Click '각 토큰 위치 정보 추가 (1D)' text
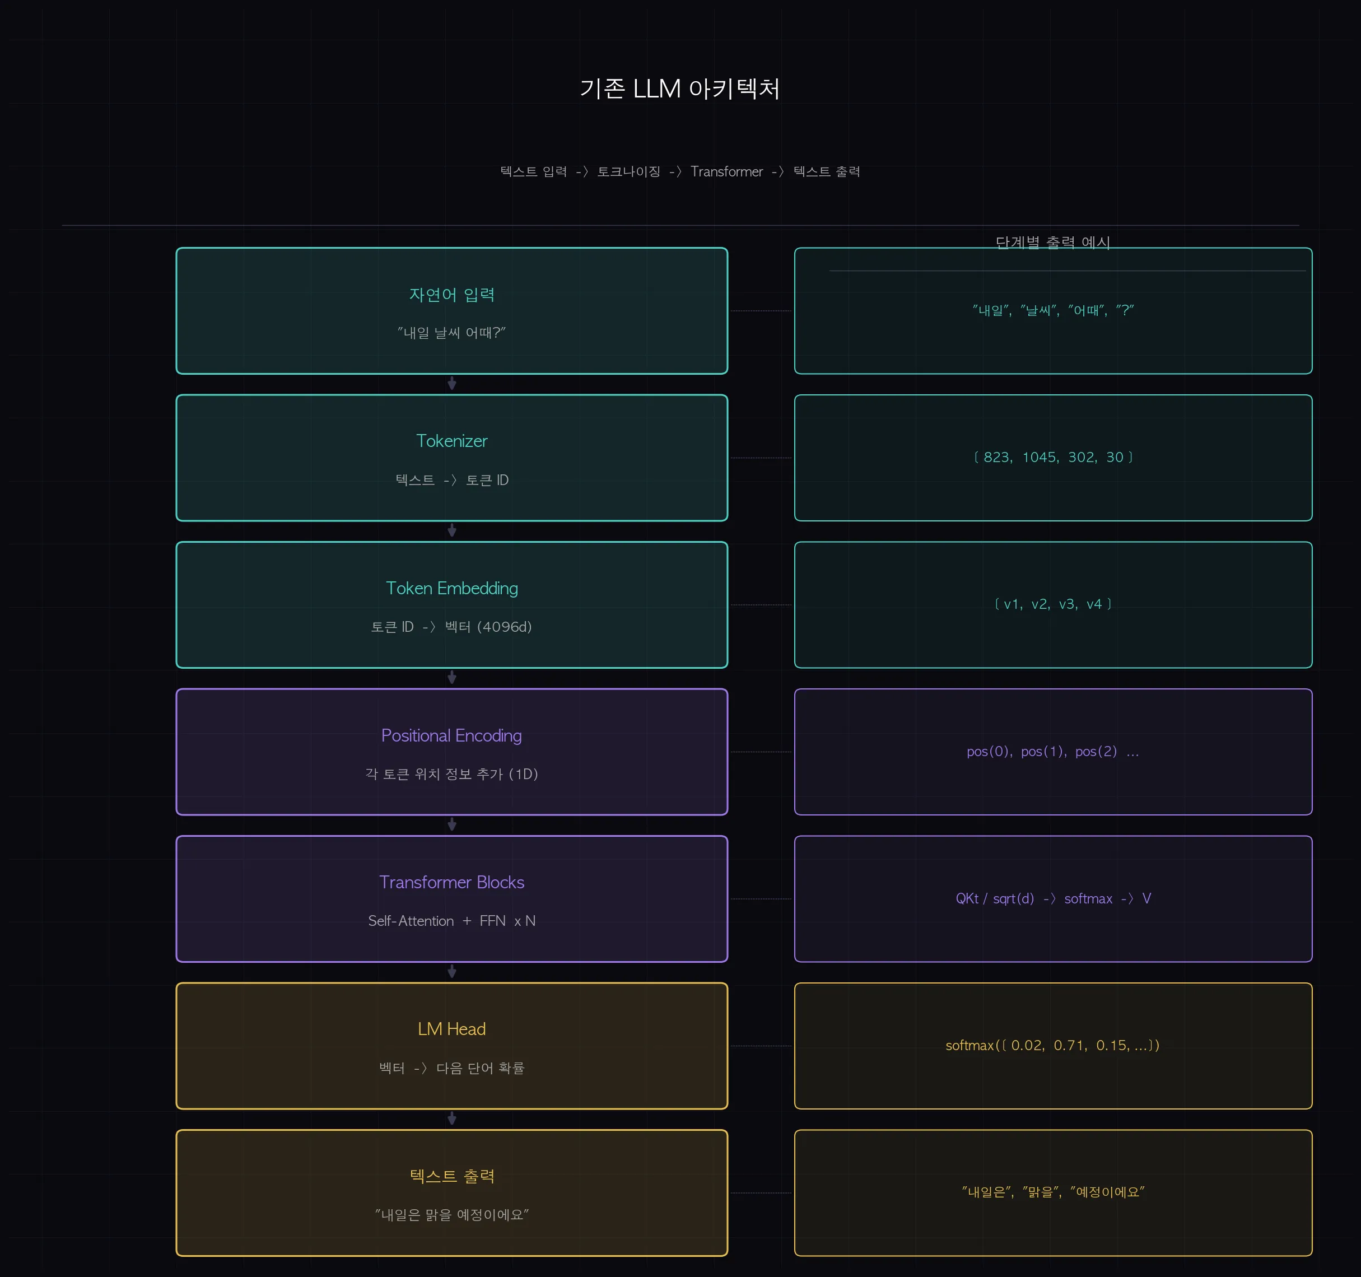The width and height of the screenshot is (1361, 1277). [452, 775]
